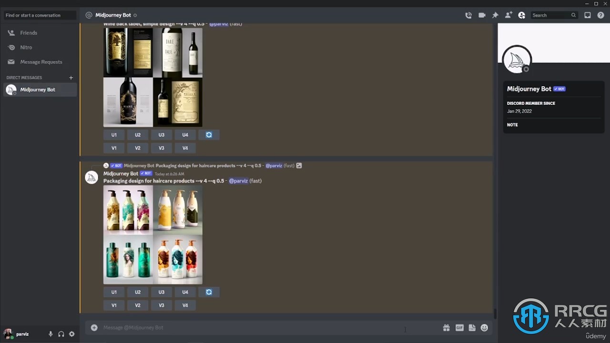610x343 pixels.
Task: Open the wine back label image grid
Action: coord(153,77)
